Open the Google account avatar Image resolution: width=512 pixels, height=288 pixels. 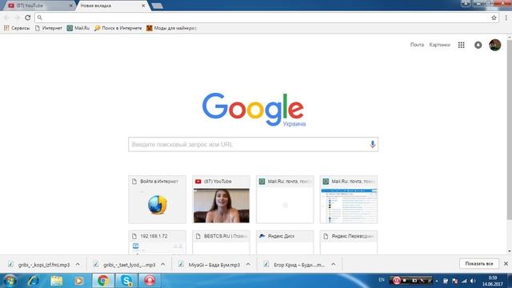point(494,45)
